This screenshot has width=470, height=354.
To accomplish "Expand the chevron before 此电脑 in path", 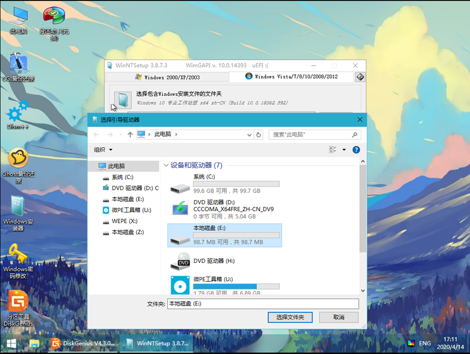I will click(149, 134).
